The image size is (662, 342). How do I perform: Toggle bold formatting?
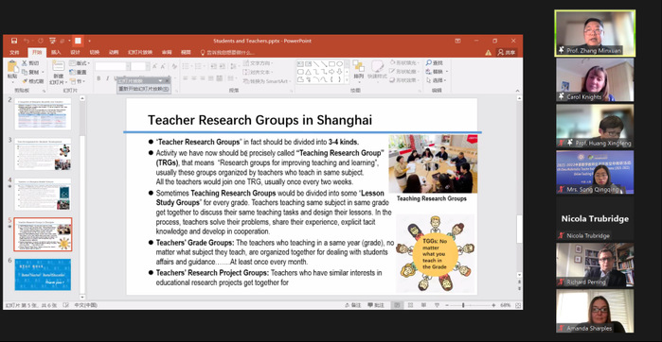click(98, 78)
